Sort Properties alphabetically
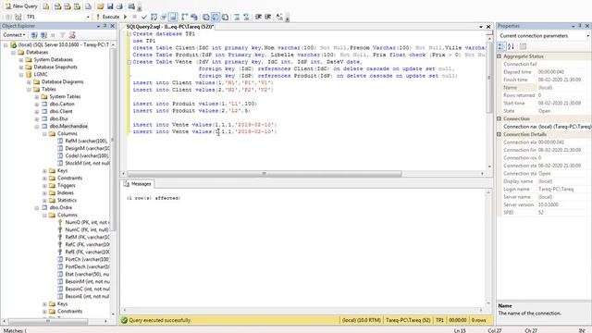The height and width of the screenshot is (333, 592). (x=511, y=46)
